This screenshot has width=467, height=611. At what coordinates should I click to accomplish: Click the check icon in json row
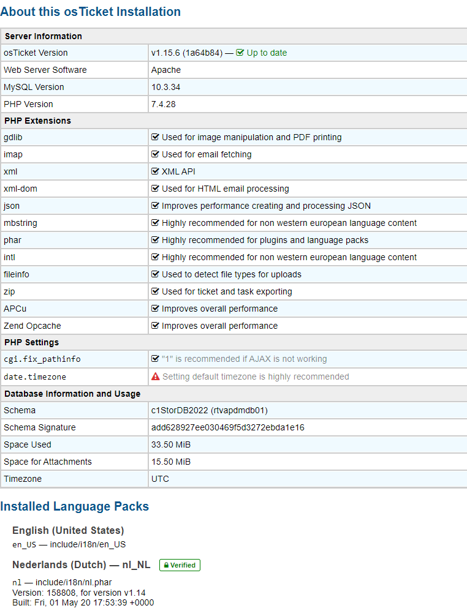(x=155, y=206)
